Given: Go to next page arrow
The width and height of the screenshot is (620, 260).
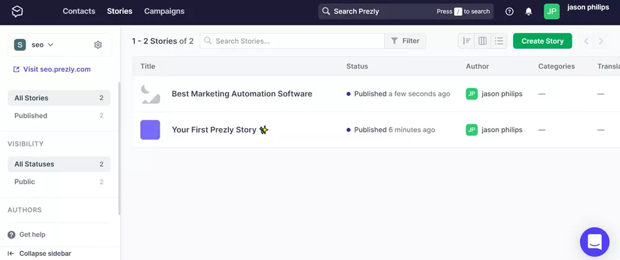Looking at the screenshot, I should coord(601,41).
